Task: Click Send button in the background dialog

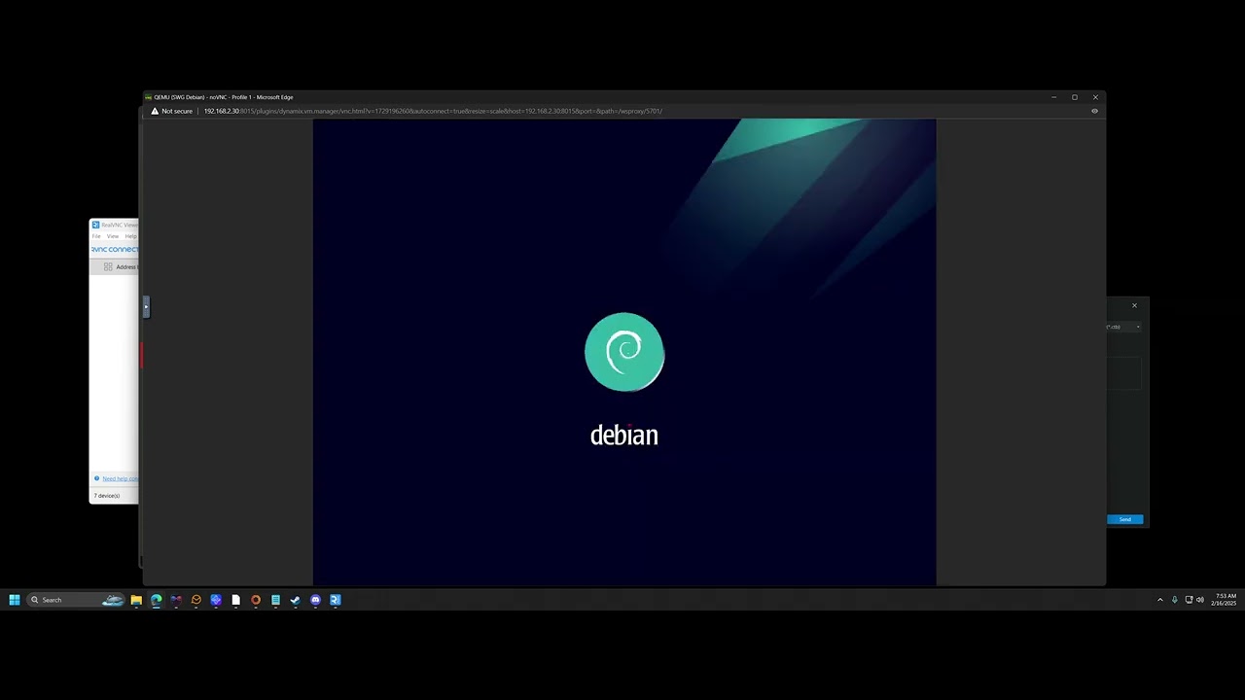Action: [1124, 519]
